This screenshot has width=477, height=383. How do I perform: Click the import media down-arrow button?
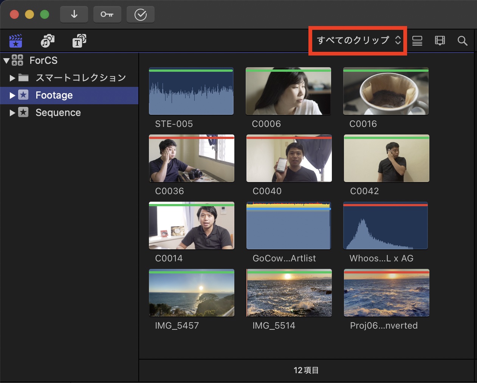74,15
